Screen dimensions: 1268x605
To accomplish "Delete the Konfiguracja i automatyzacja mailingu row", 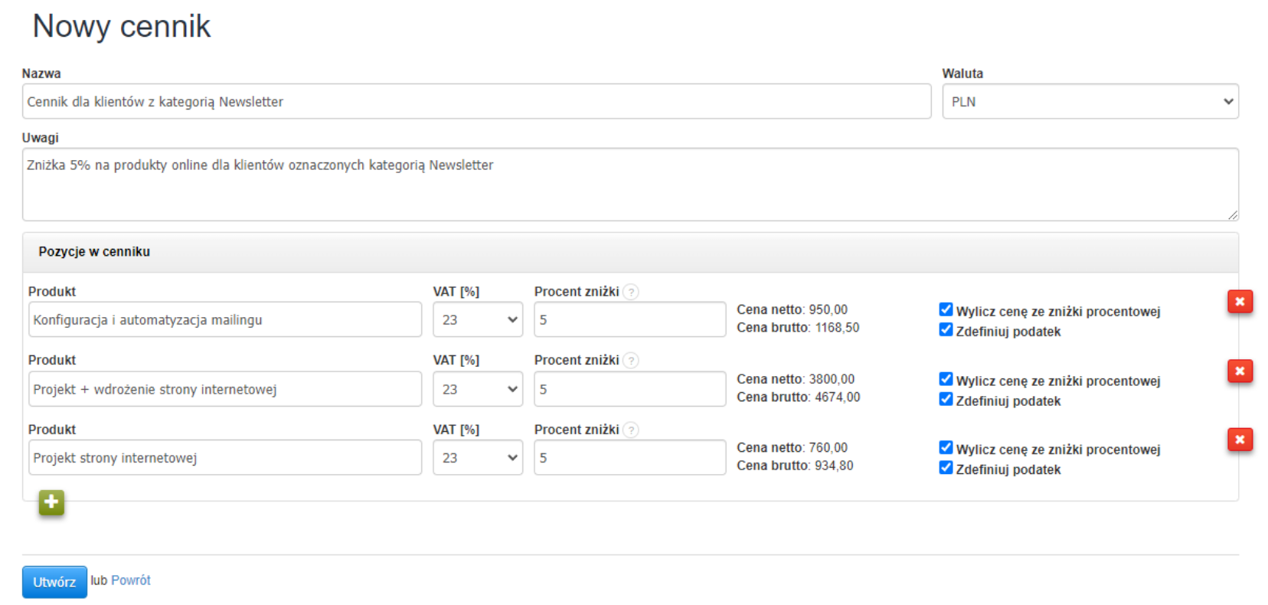I will click(1239, 302).
